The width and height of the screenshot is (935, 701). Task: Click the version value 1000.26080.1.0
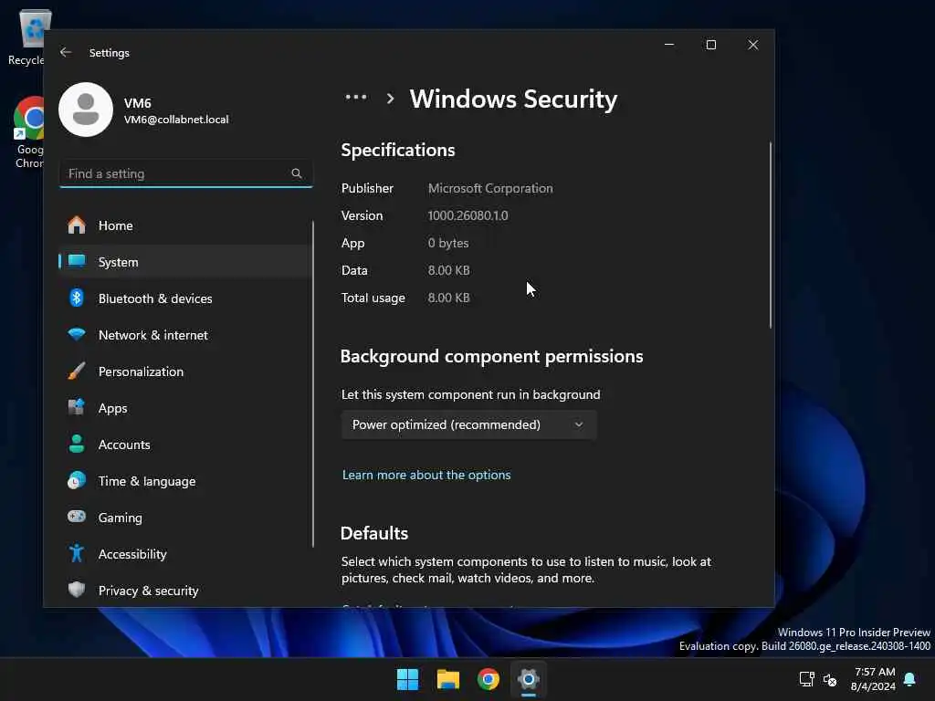tap(468, 215)
